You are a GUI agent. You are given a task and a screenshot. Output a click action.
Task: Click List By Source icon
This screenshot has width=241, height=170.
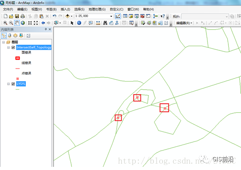pos(10,36)
